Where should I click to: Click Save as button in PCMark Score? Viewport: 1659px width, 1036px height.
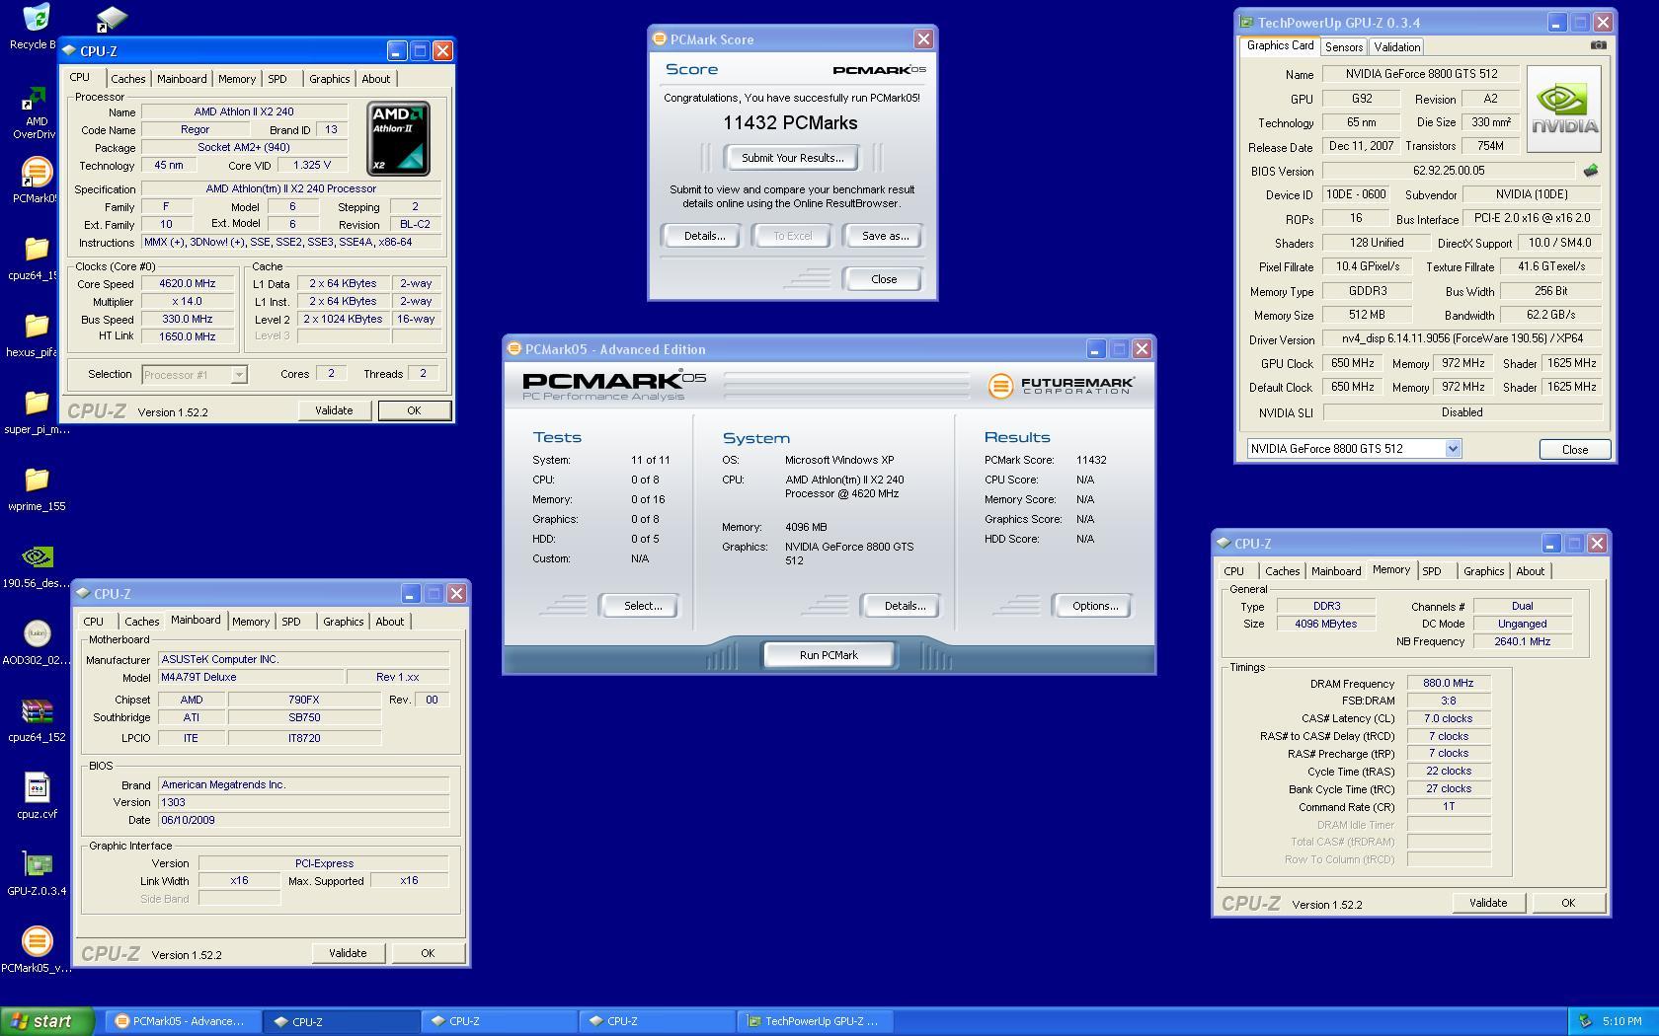(x=885, y=236)
